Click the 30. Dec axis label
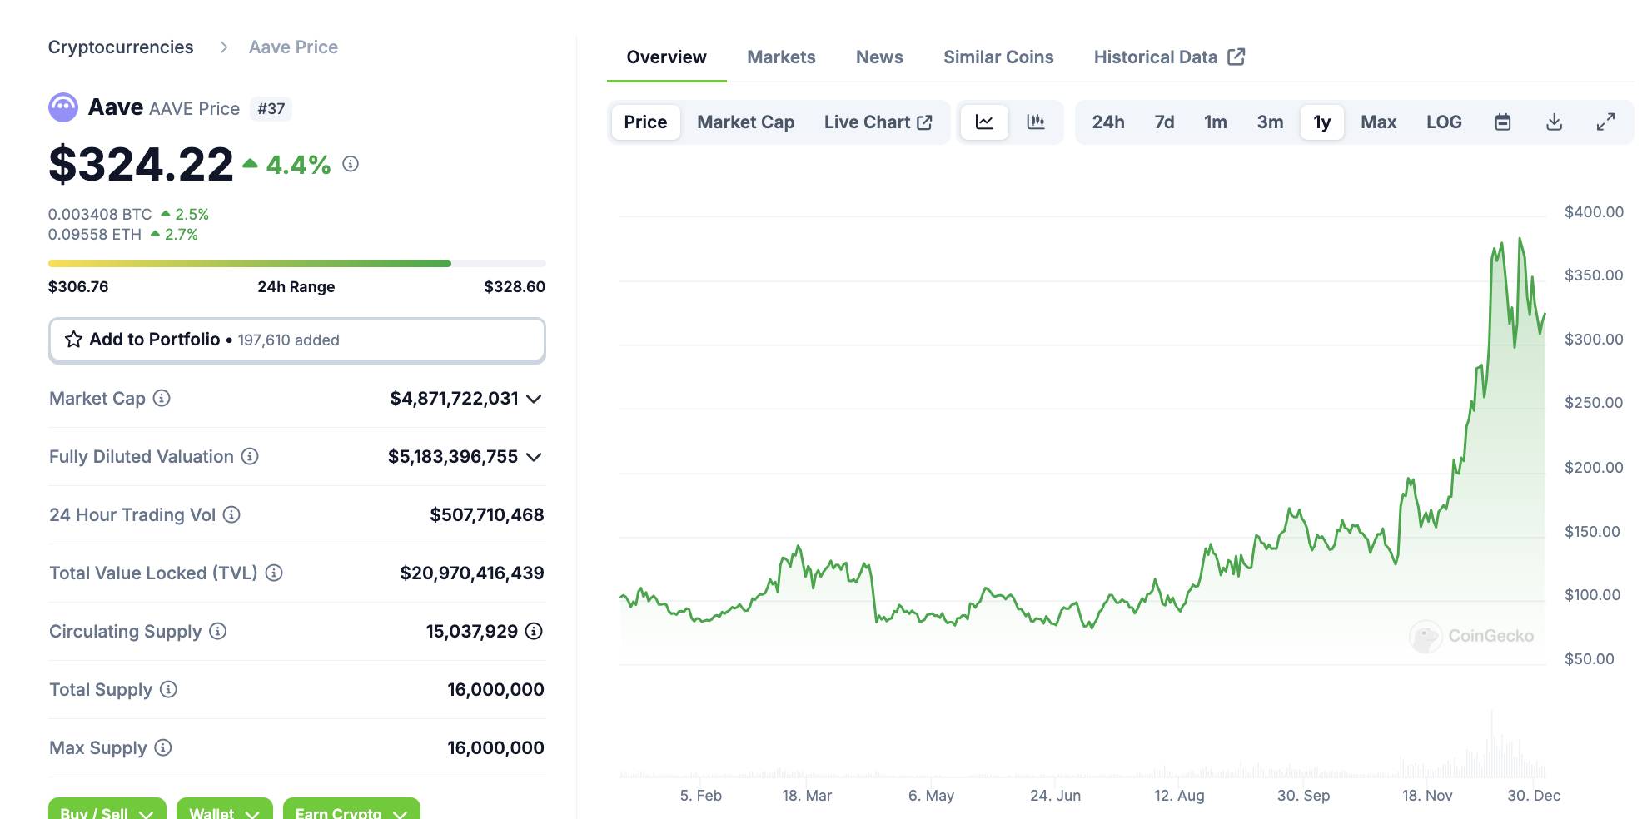Viewport: 1647px width, 819px height. 1534,796
